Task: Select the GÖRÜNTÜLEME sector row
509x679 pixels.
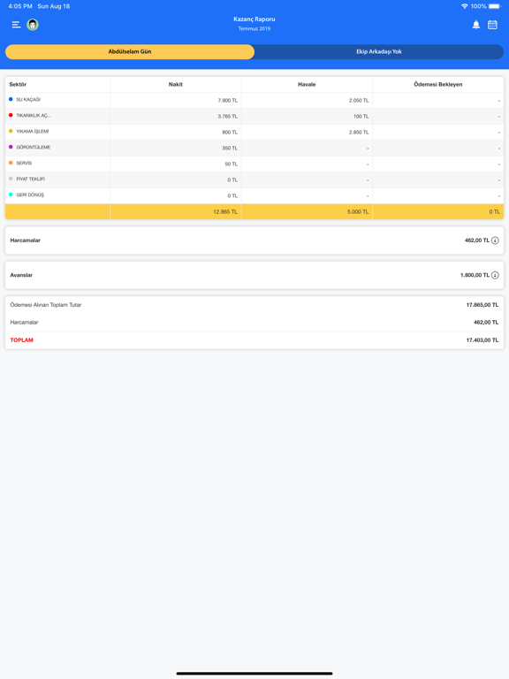Action: (254, 148)
